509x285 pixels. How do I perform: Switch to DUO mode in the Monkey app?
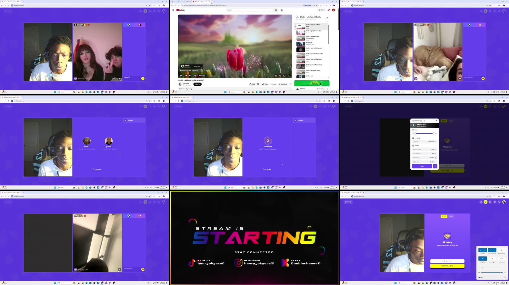click(x=451, y=216)
